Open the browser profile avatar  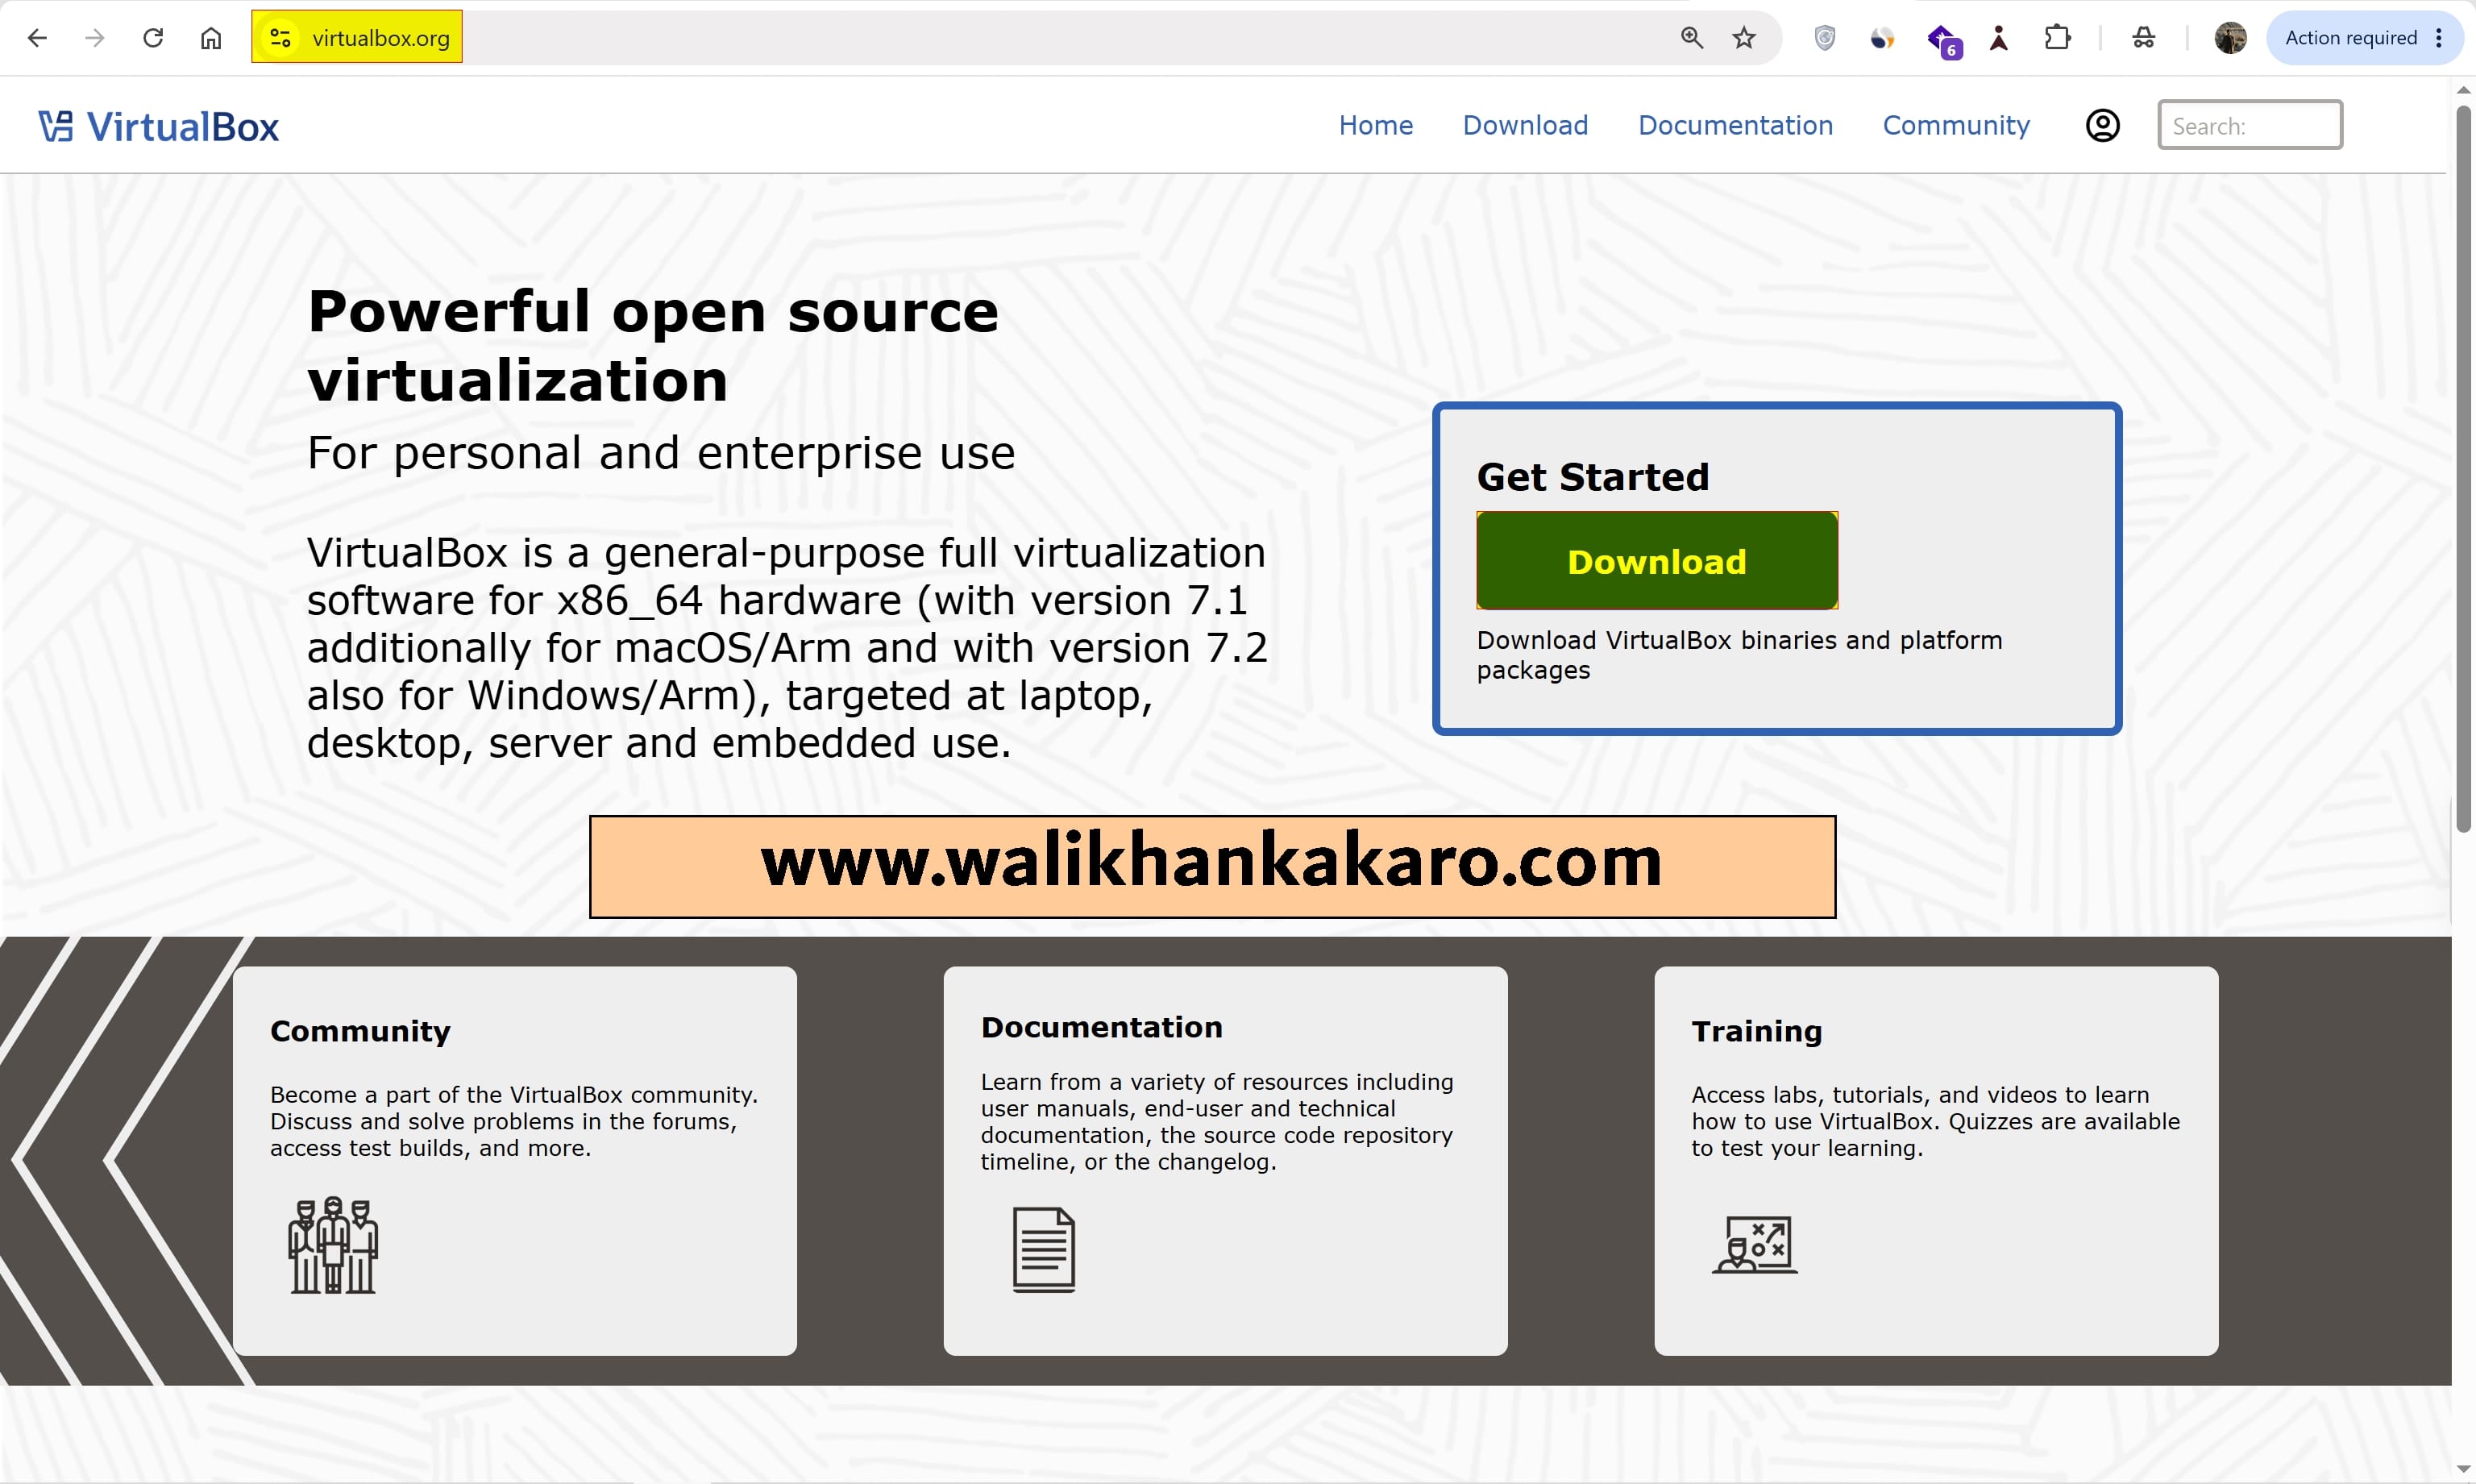coord(2230,38)
